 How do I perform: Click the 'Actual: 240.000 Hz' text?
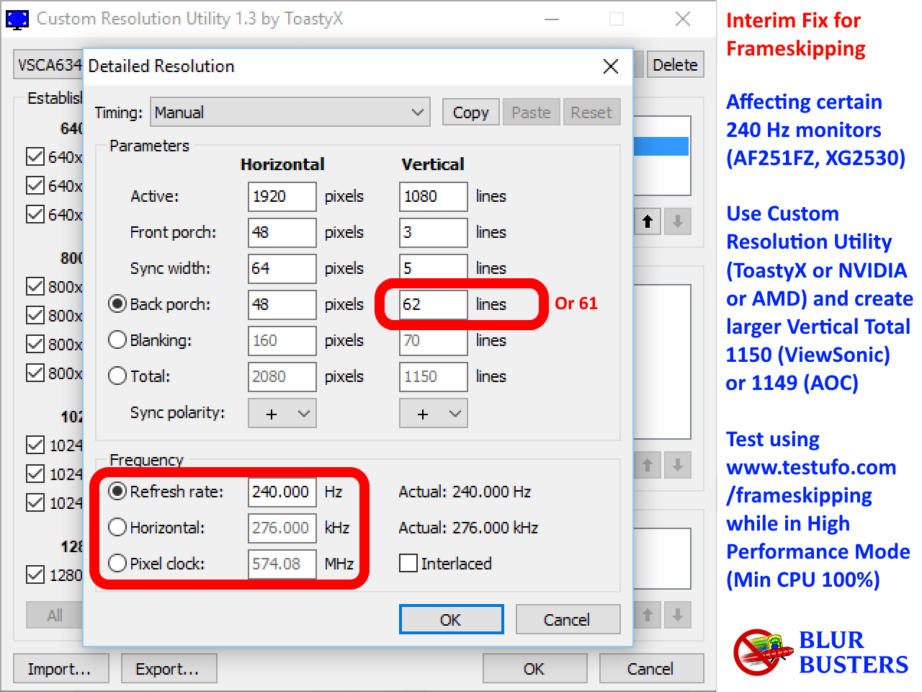465,492
